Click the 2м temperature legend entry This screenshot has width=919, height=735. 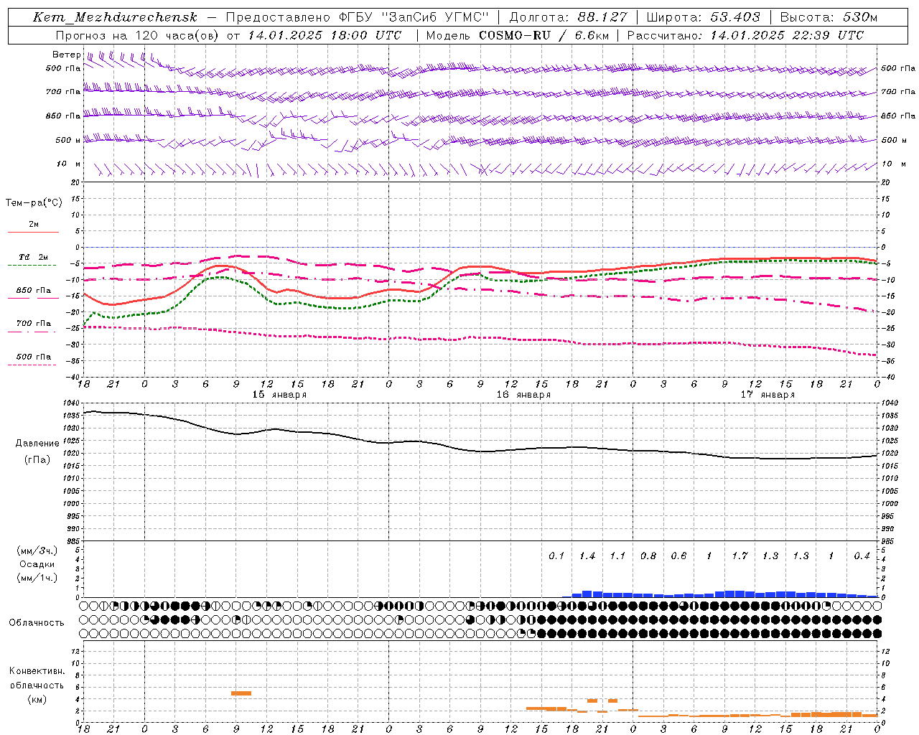(34, 224)
